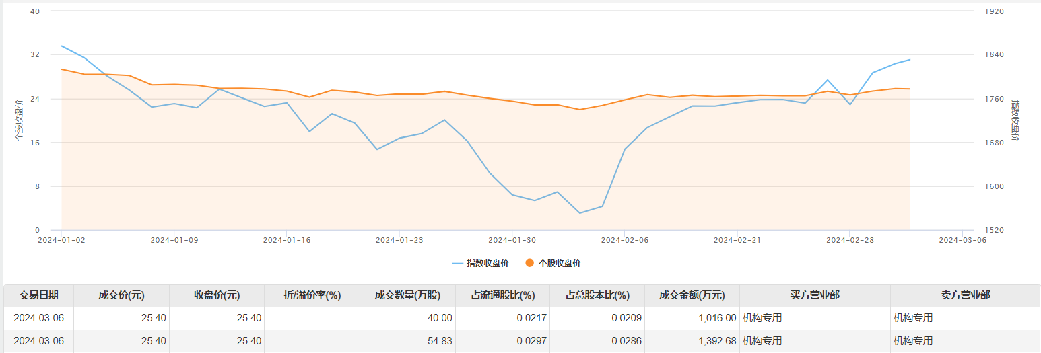
Task: Click the blue line legend marker
Action: [x=458, y=263]
